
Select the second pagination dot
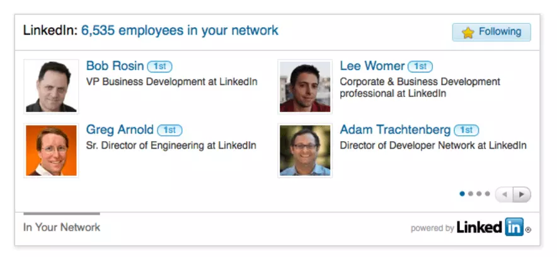pos(471,194)
